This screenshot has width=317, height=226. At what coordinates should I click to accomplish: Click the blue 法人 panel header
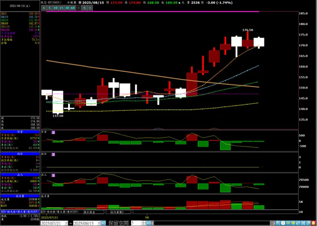20,175
